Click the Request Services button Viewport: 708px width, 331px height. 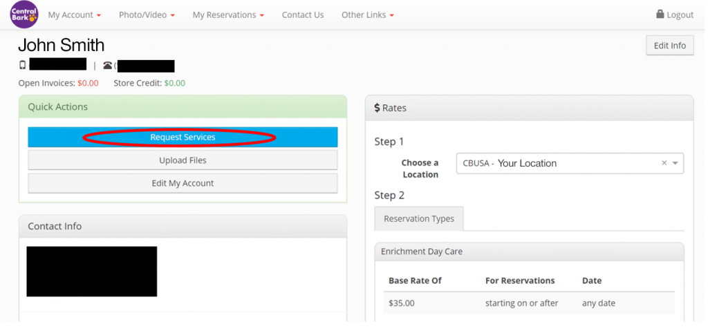(183, 137)
